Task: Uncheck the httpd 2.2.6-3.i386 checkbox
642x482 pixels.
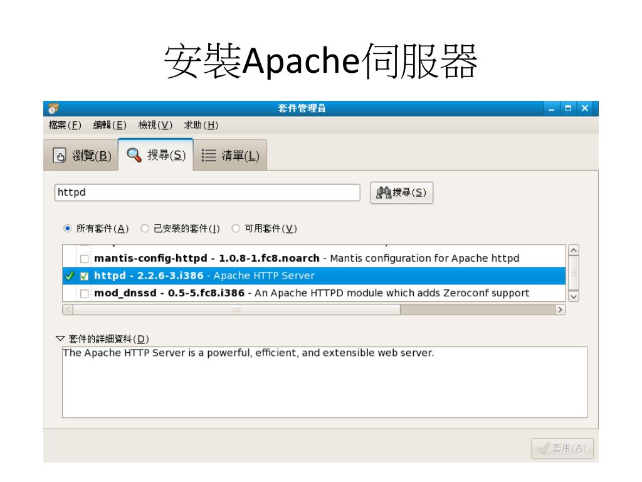Action: click(85, 276)
